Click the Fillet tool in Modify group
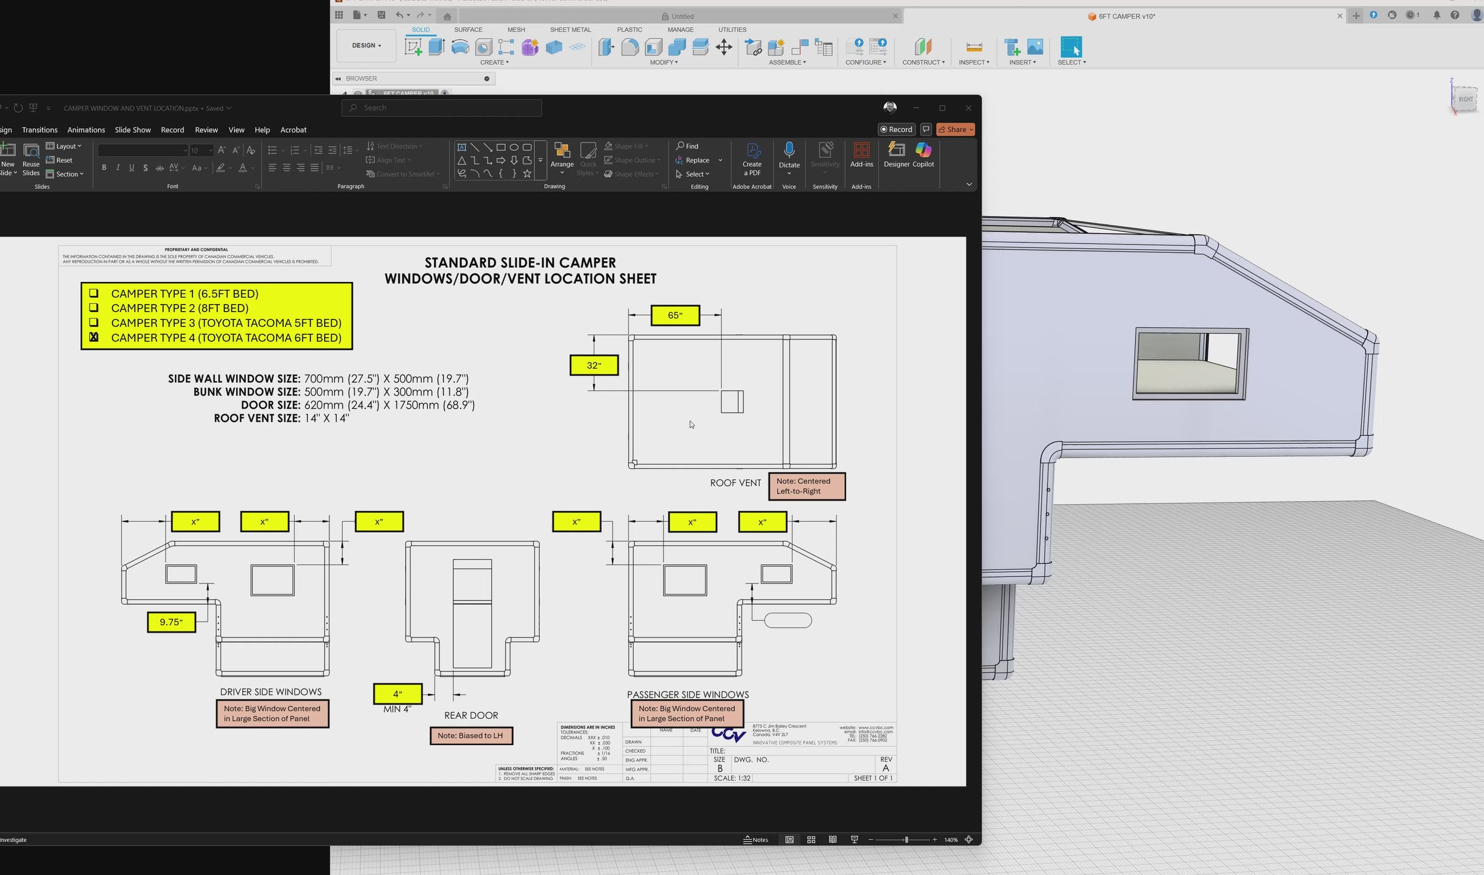The width and height of the screenshot is (1484, 875). click(630, 47)
